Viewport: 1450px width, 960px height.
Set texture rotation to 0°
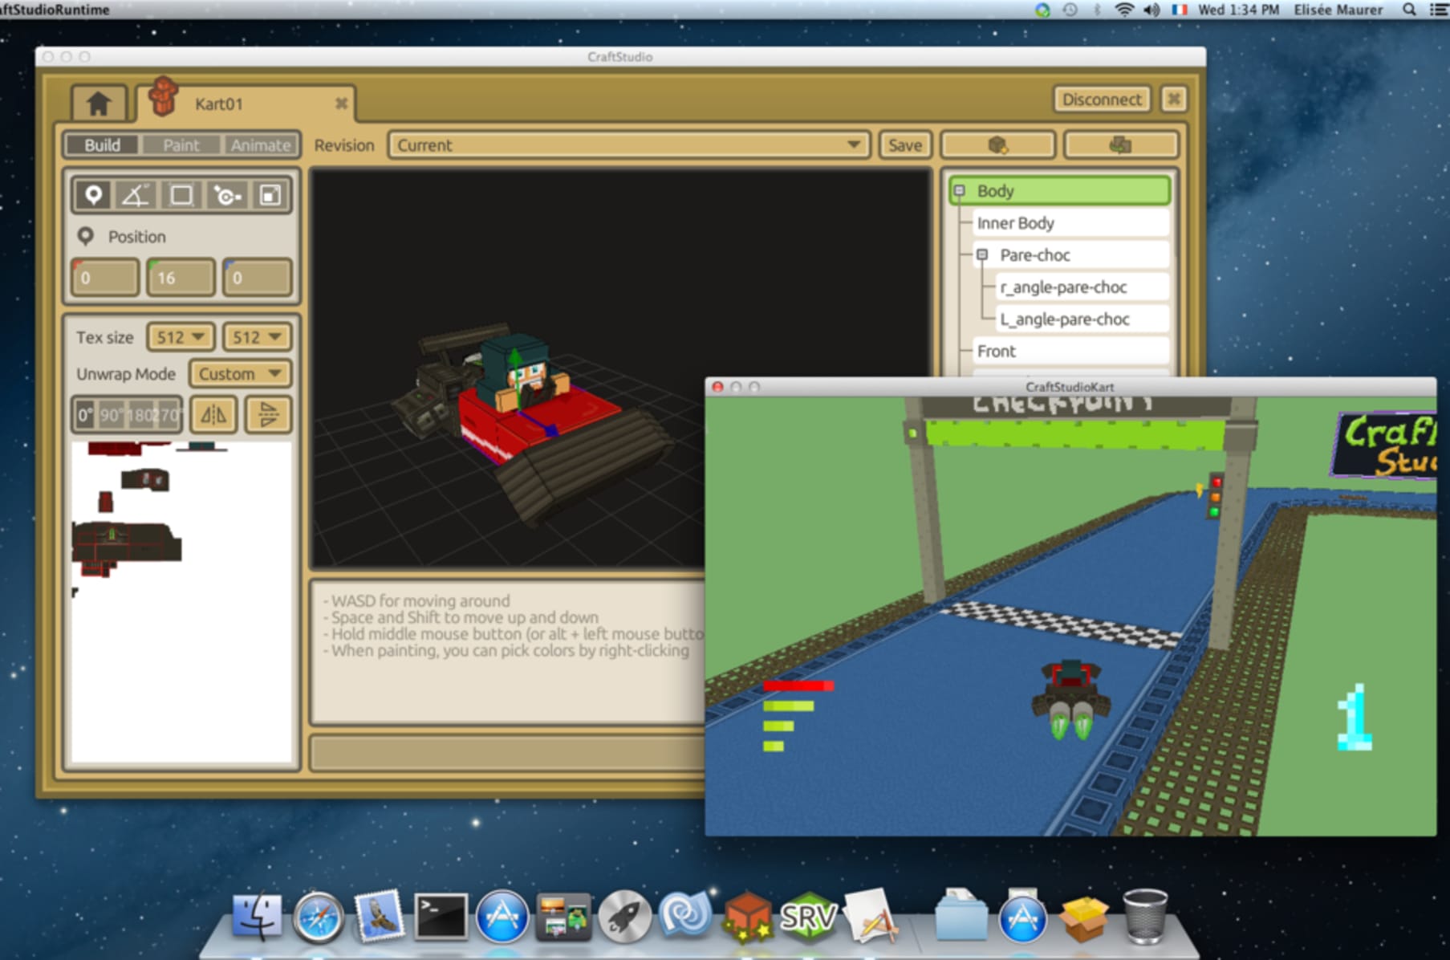[x=85, y=415]
